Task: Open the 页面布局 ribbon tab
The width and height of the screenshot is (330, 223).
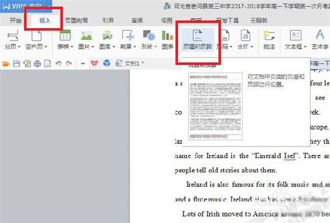Action: point(76,20)
